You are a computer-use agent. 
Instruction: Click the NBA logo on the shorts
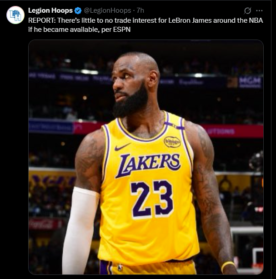click(120, 268)
